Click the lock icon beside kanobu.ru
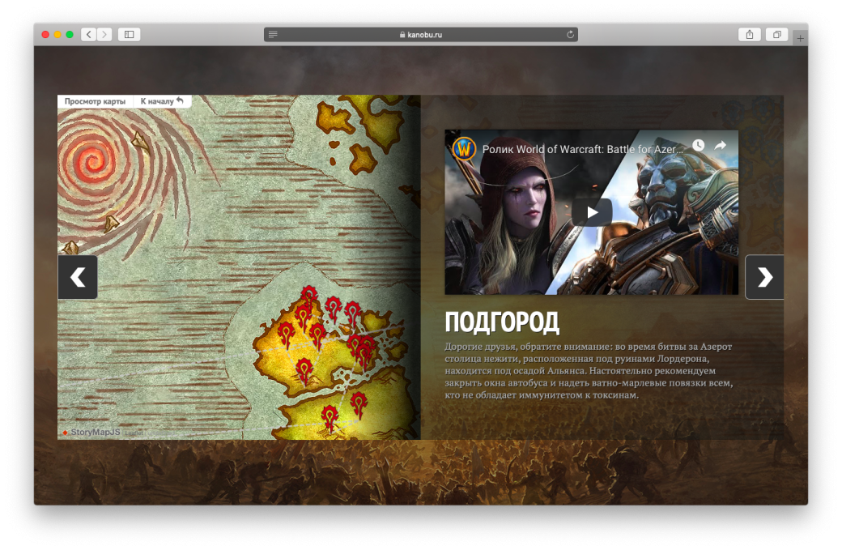842x550 pixels. click(402, 34)
